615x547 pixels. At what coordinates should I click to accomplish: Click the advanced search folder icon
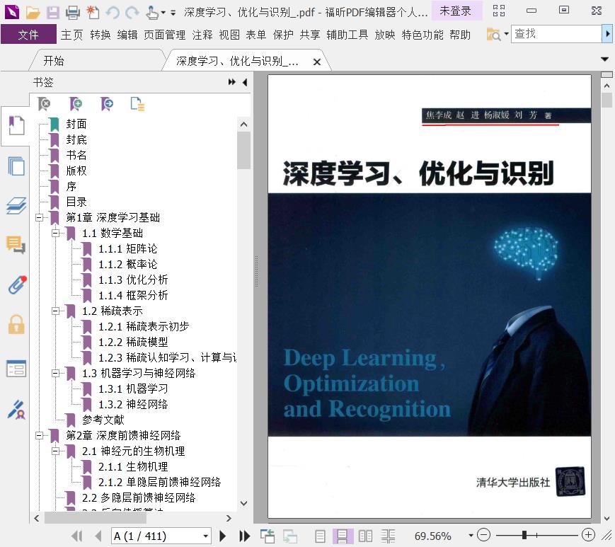click(494, 35)
